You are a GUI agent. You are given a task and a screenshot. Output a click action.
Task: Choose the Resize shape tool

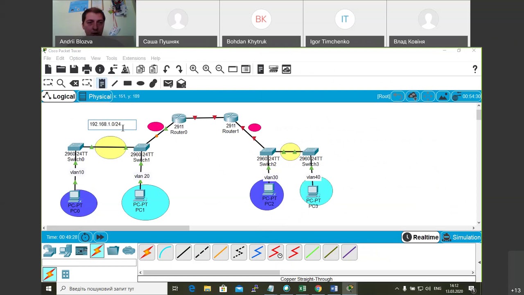coord(87,83)
